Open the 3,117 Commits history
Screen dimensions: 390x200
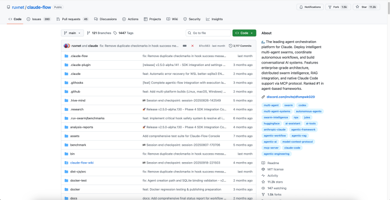coord(240,46)
